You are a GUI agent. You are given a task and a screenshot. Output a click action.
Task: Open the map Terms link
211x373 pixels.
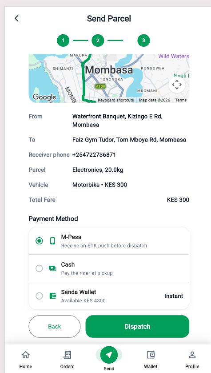181,100
